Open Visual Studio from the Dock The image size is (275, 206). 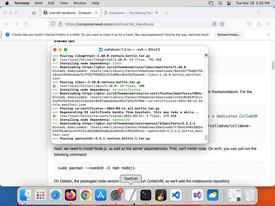(x=198, y=195)
